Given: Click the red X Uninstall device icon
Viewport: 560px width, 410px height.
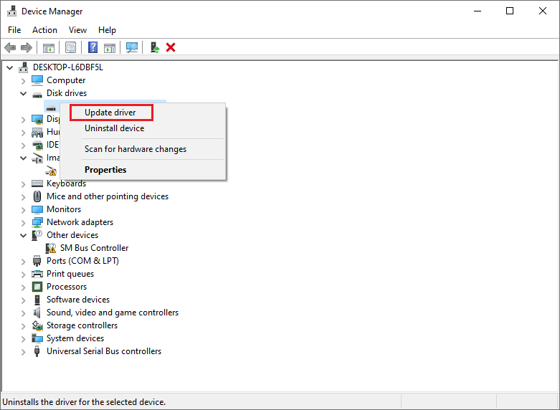Looking at the screenshot, I should (171, 47).
